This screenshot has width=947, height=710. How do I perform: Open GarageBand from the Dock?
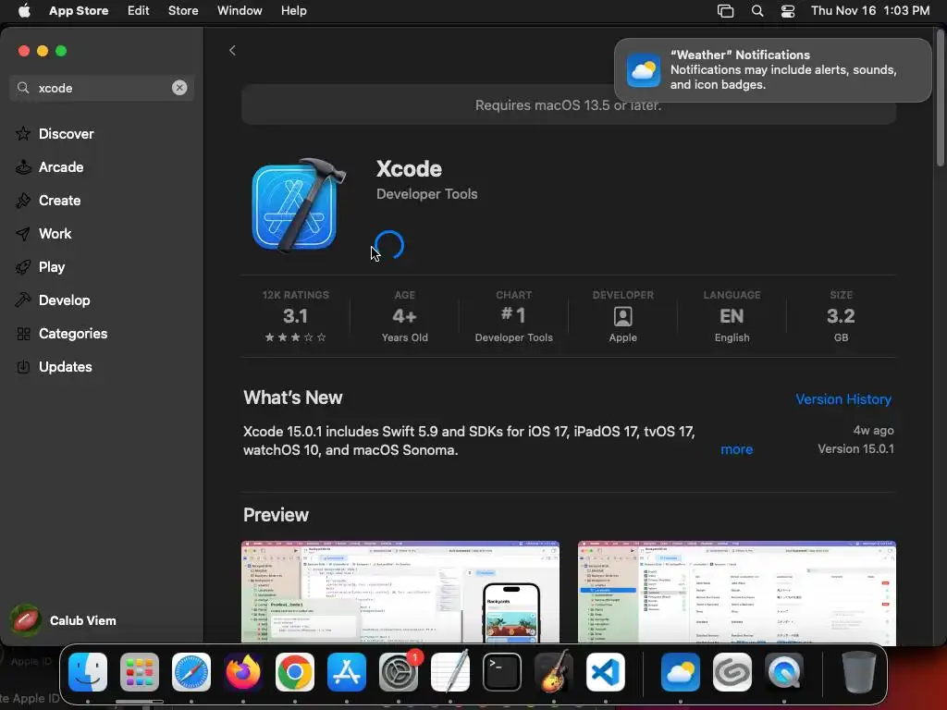tap(554, 672)
